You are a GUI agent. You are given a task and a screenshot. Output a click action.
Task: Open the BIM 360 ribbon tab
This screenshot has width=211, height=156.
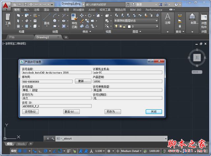tap(136, 10)
